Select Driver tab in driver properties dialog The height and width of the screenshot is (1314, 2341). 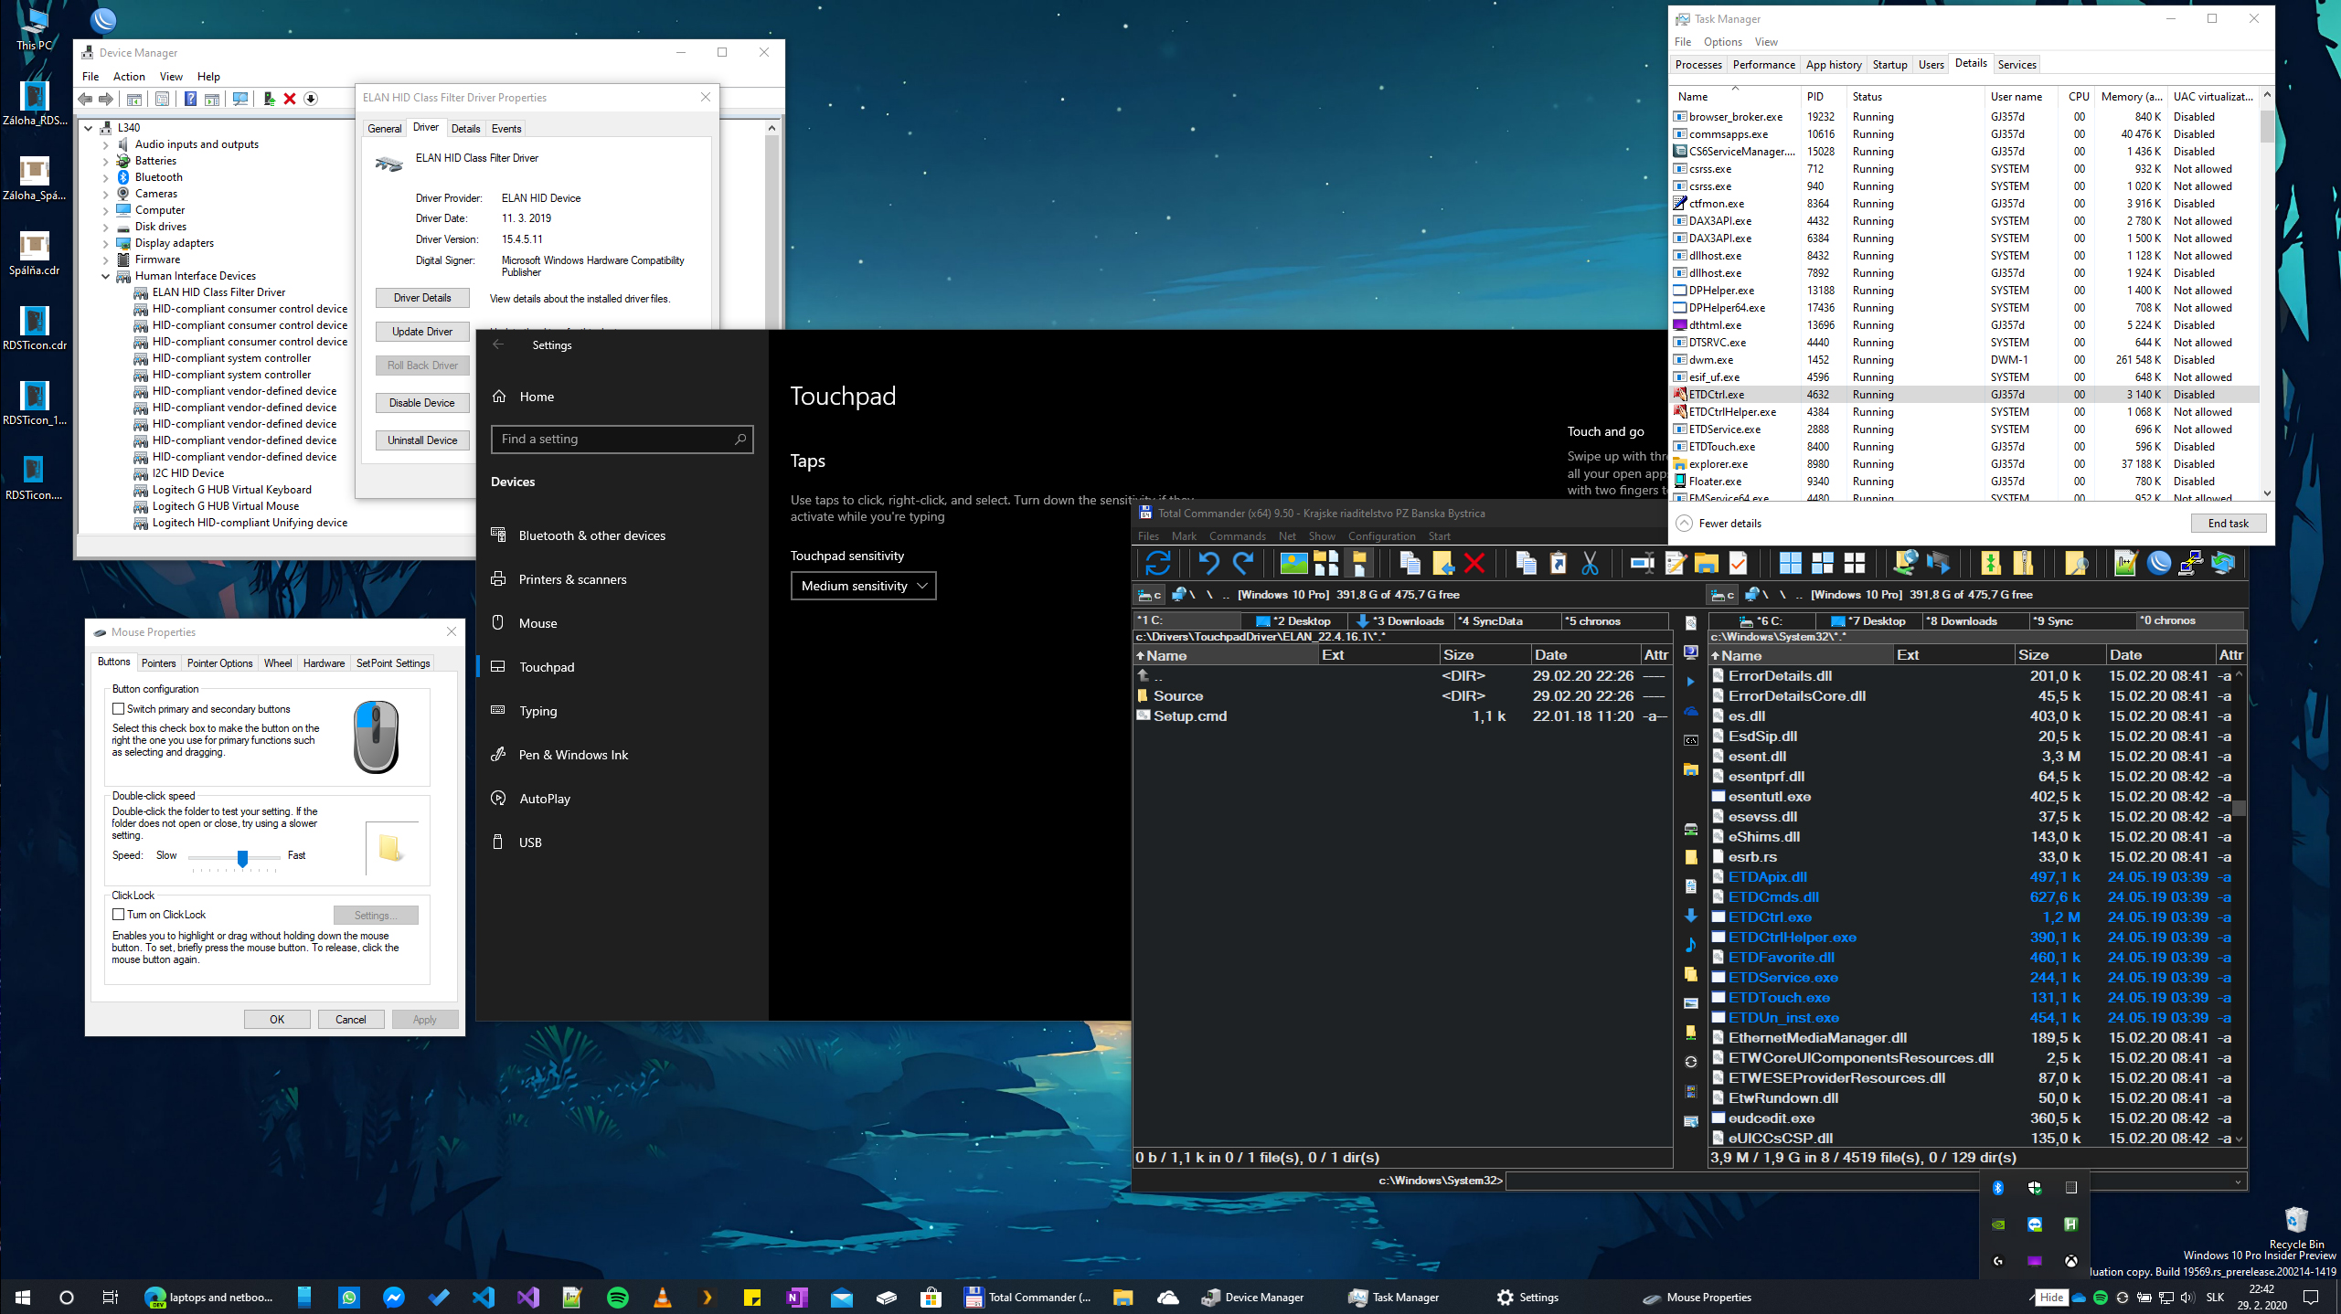[426, 127]
